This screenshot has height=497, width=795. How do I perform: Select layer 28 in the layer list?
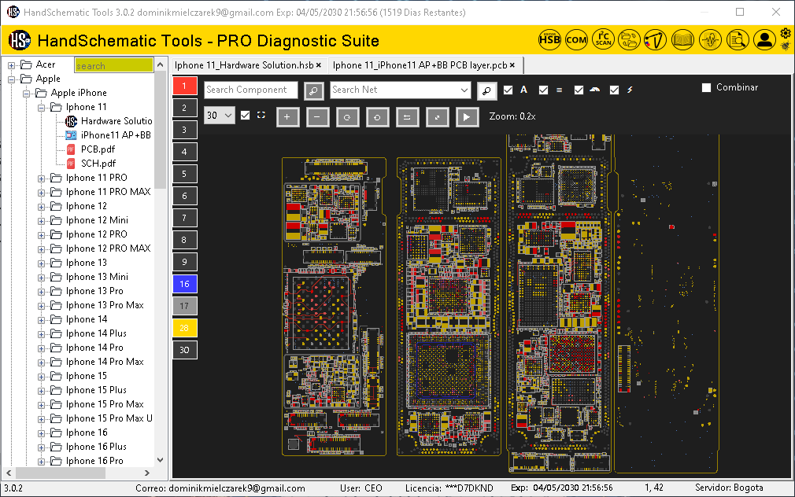184,327
